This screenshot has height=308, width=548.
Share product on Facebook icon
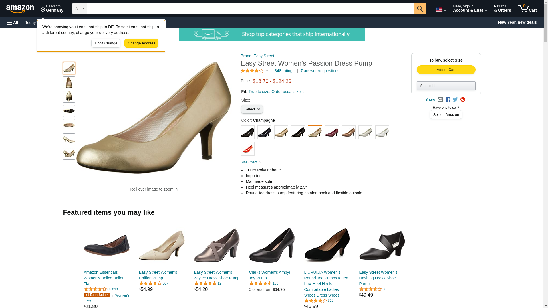click(448, 100)
